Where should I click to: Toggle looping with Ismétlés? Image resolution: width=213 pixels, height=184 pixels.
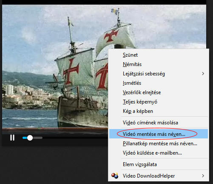click(159, 83)
